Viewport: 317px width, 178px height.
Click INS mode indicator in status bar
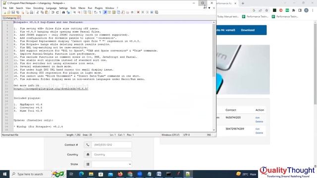(x=209, y=135)
